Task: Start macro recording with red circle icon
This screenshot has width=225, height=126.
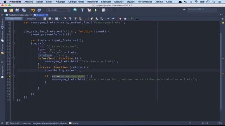Action: 120,19
